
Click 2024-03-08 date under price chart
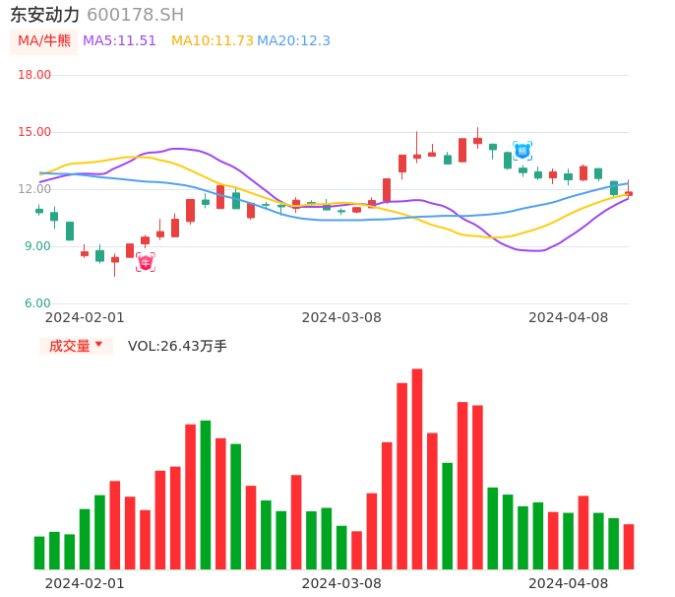click(341, 317)
